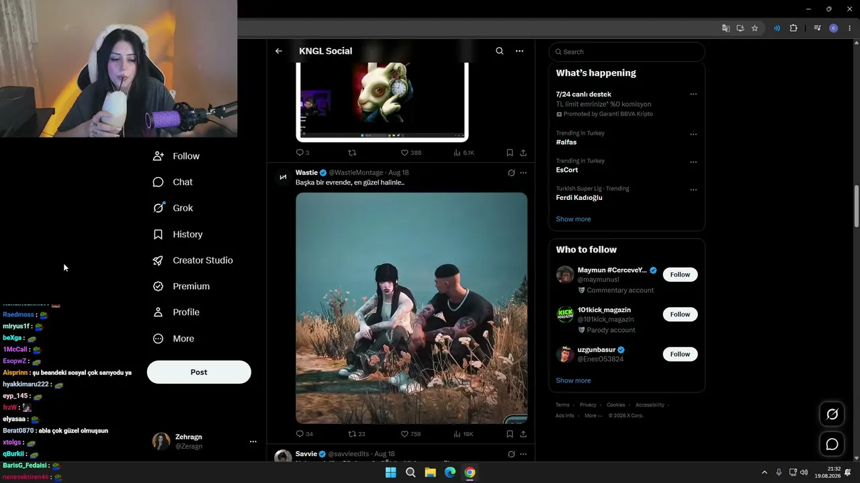The height and width of the screenshot is (483, 860).
Task: Bookmark this page with the star icon
Action: tap(755, 28)
